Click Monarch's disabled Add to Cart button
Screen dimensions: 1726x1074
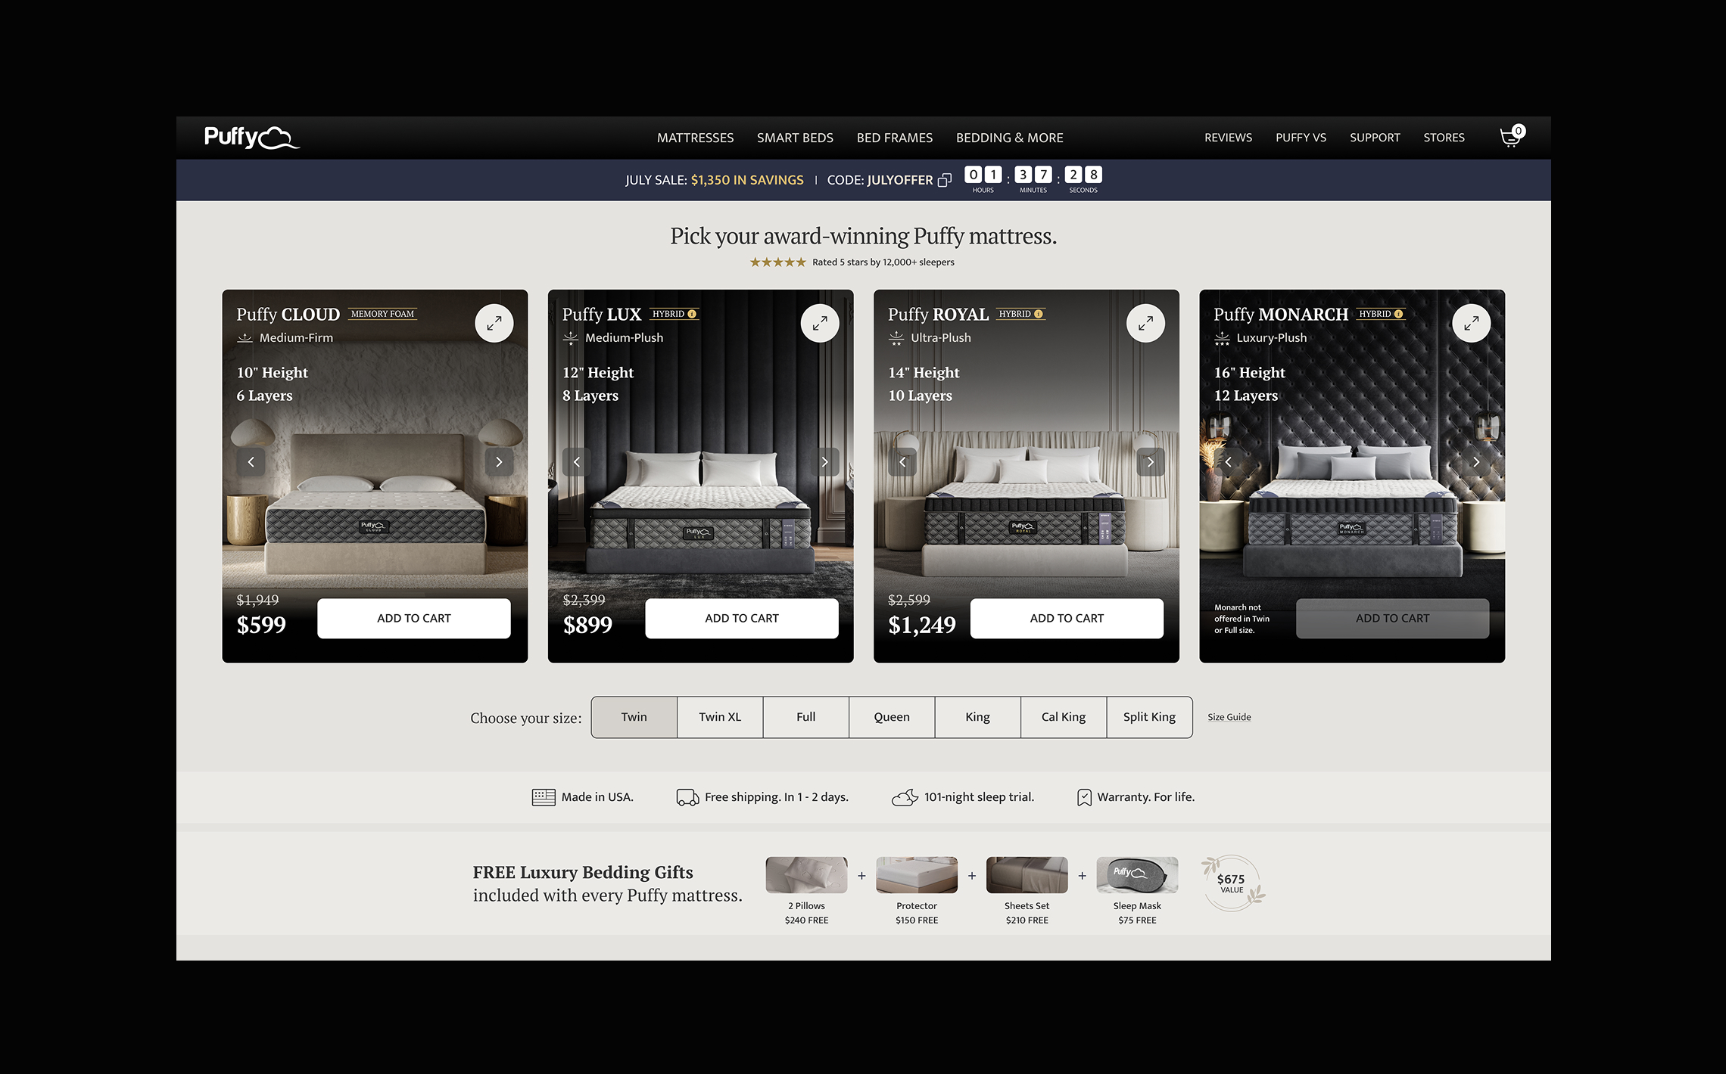(1393, 619)
